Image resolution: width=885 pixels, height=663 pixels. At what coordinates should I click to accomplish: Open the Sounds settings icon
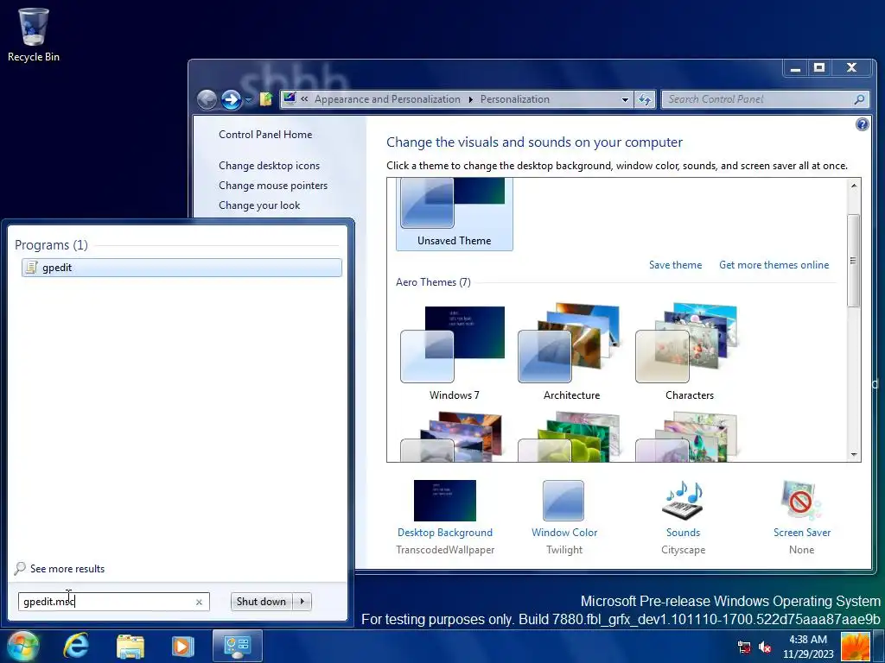pos(683,500)
